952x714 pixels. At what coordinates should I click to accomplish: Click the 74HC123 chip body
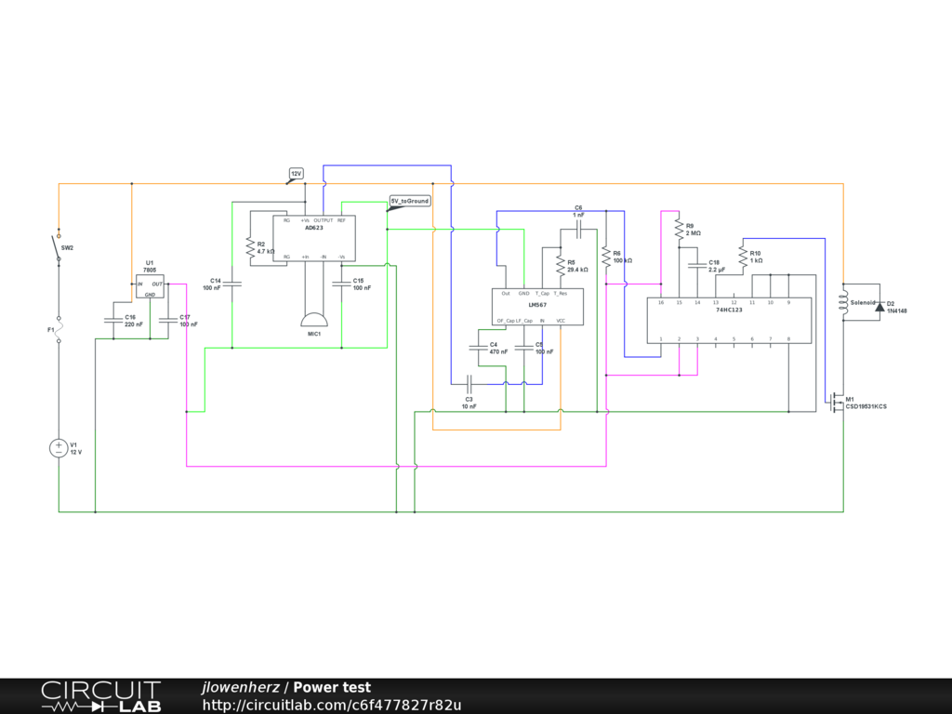point(729,320)
